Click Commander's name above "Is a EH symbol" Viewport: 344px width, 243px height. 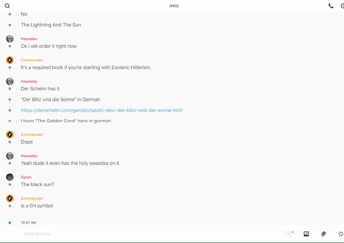tap(32, 199)
